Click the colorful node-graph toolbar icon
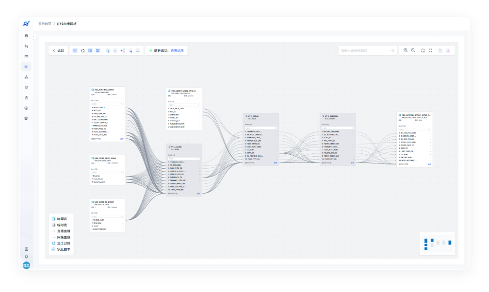 123,50
